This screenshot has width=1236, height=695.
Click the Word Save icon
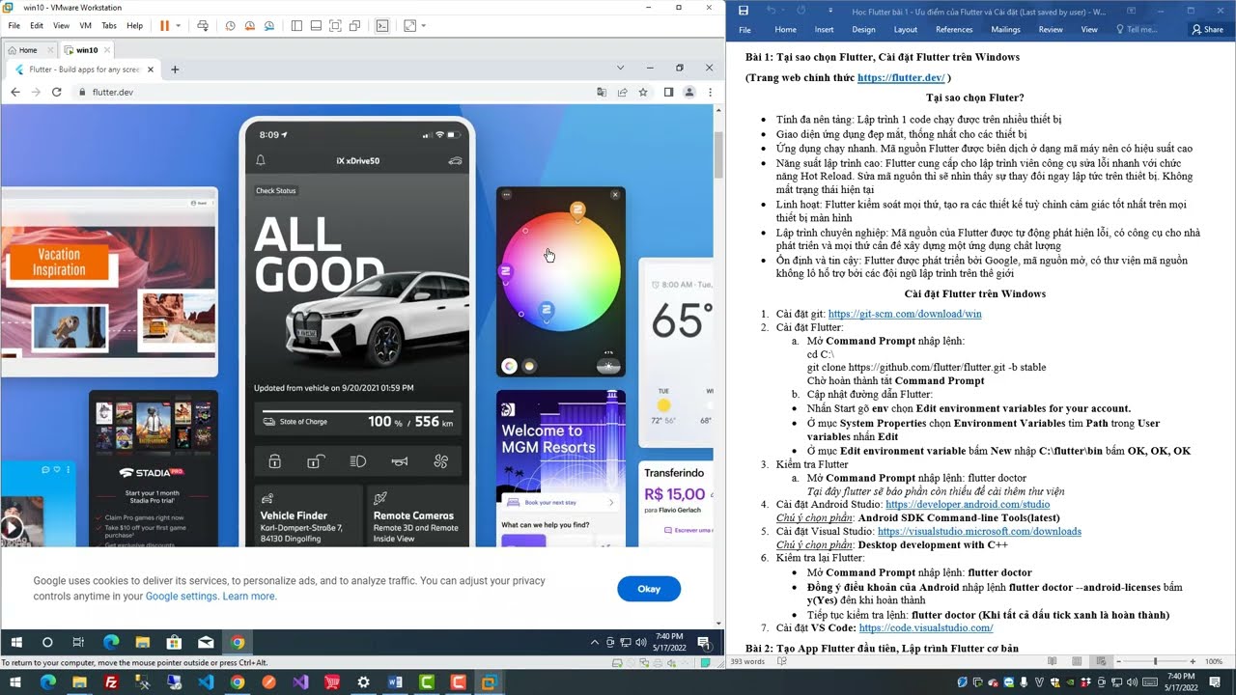(x=744, y=11)
